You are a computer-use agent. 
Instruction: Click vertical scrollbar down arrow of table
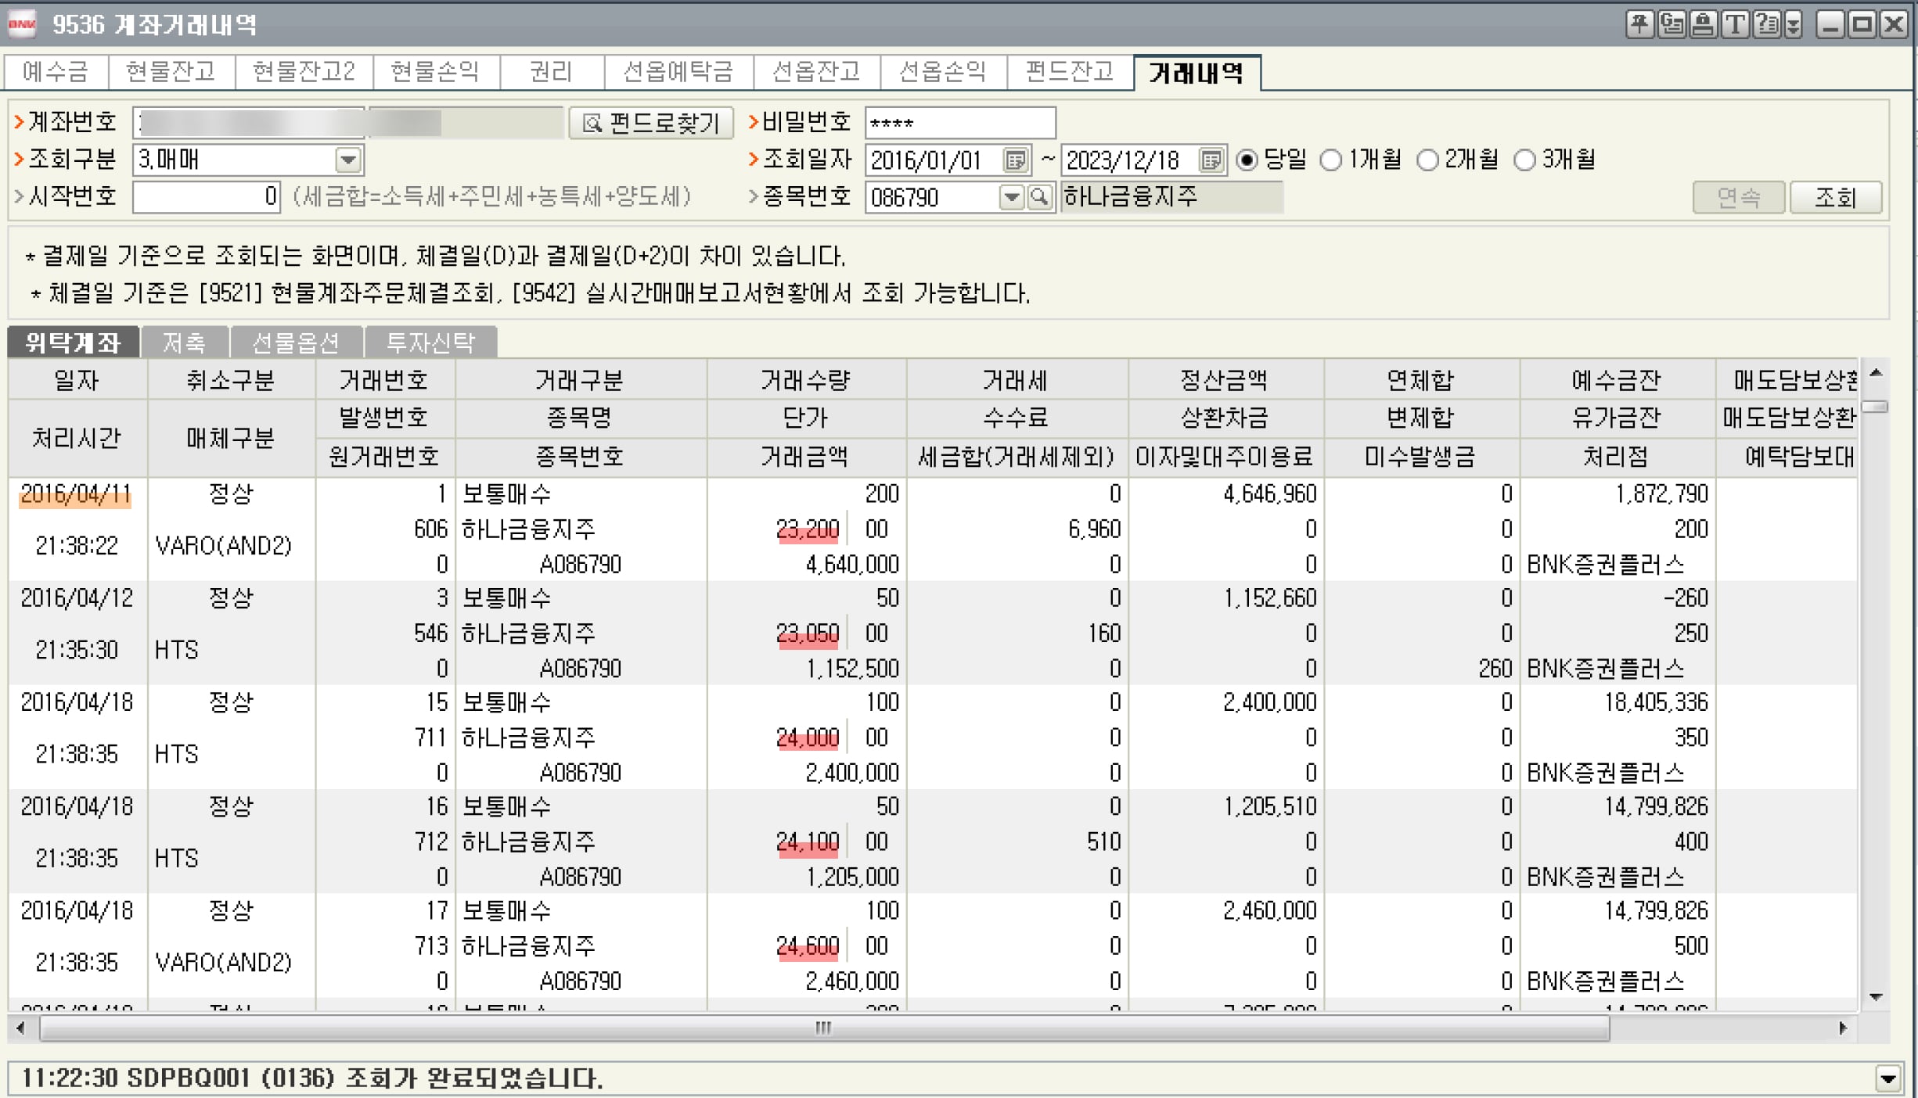point(1875,997)
